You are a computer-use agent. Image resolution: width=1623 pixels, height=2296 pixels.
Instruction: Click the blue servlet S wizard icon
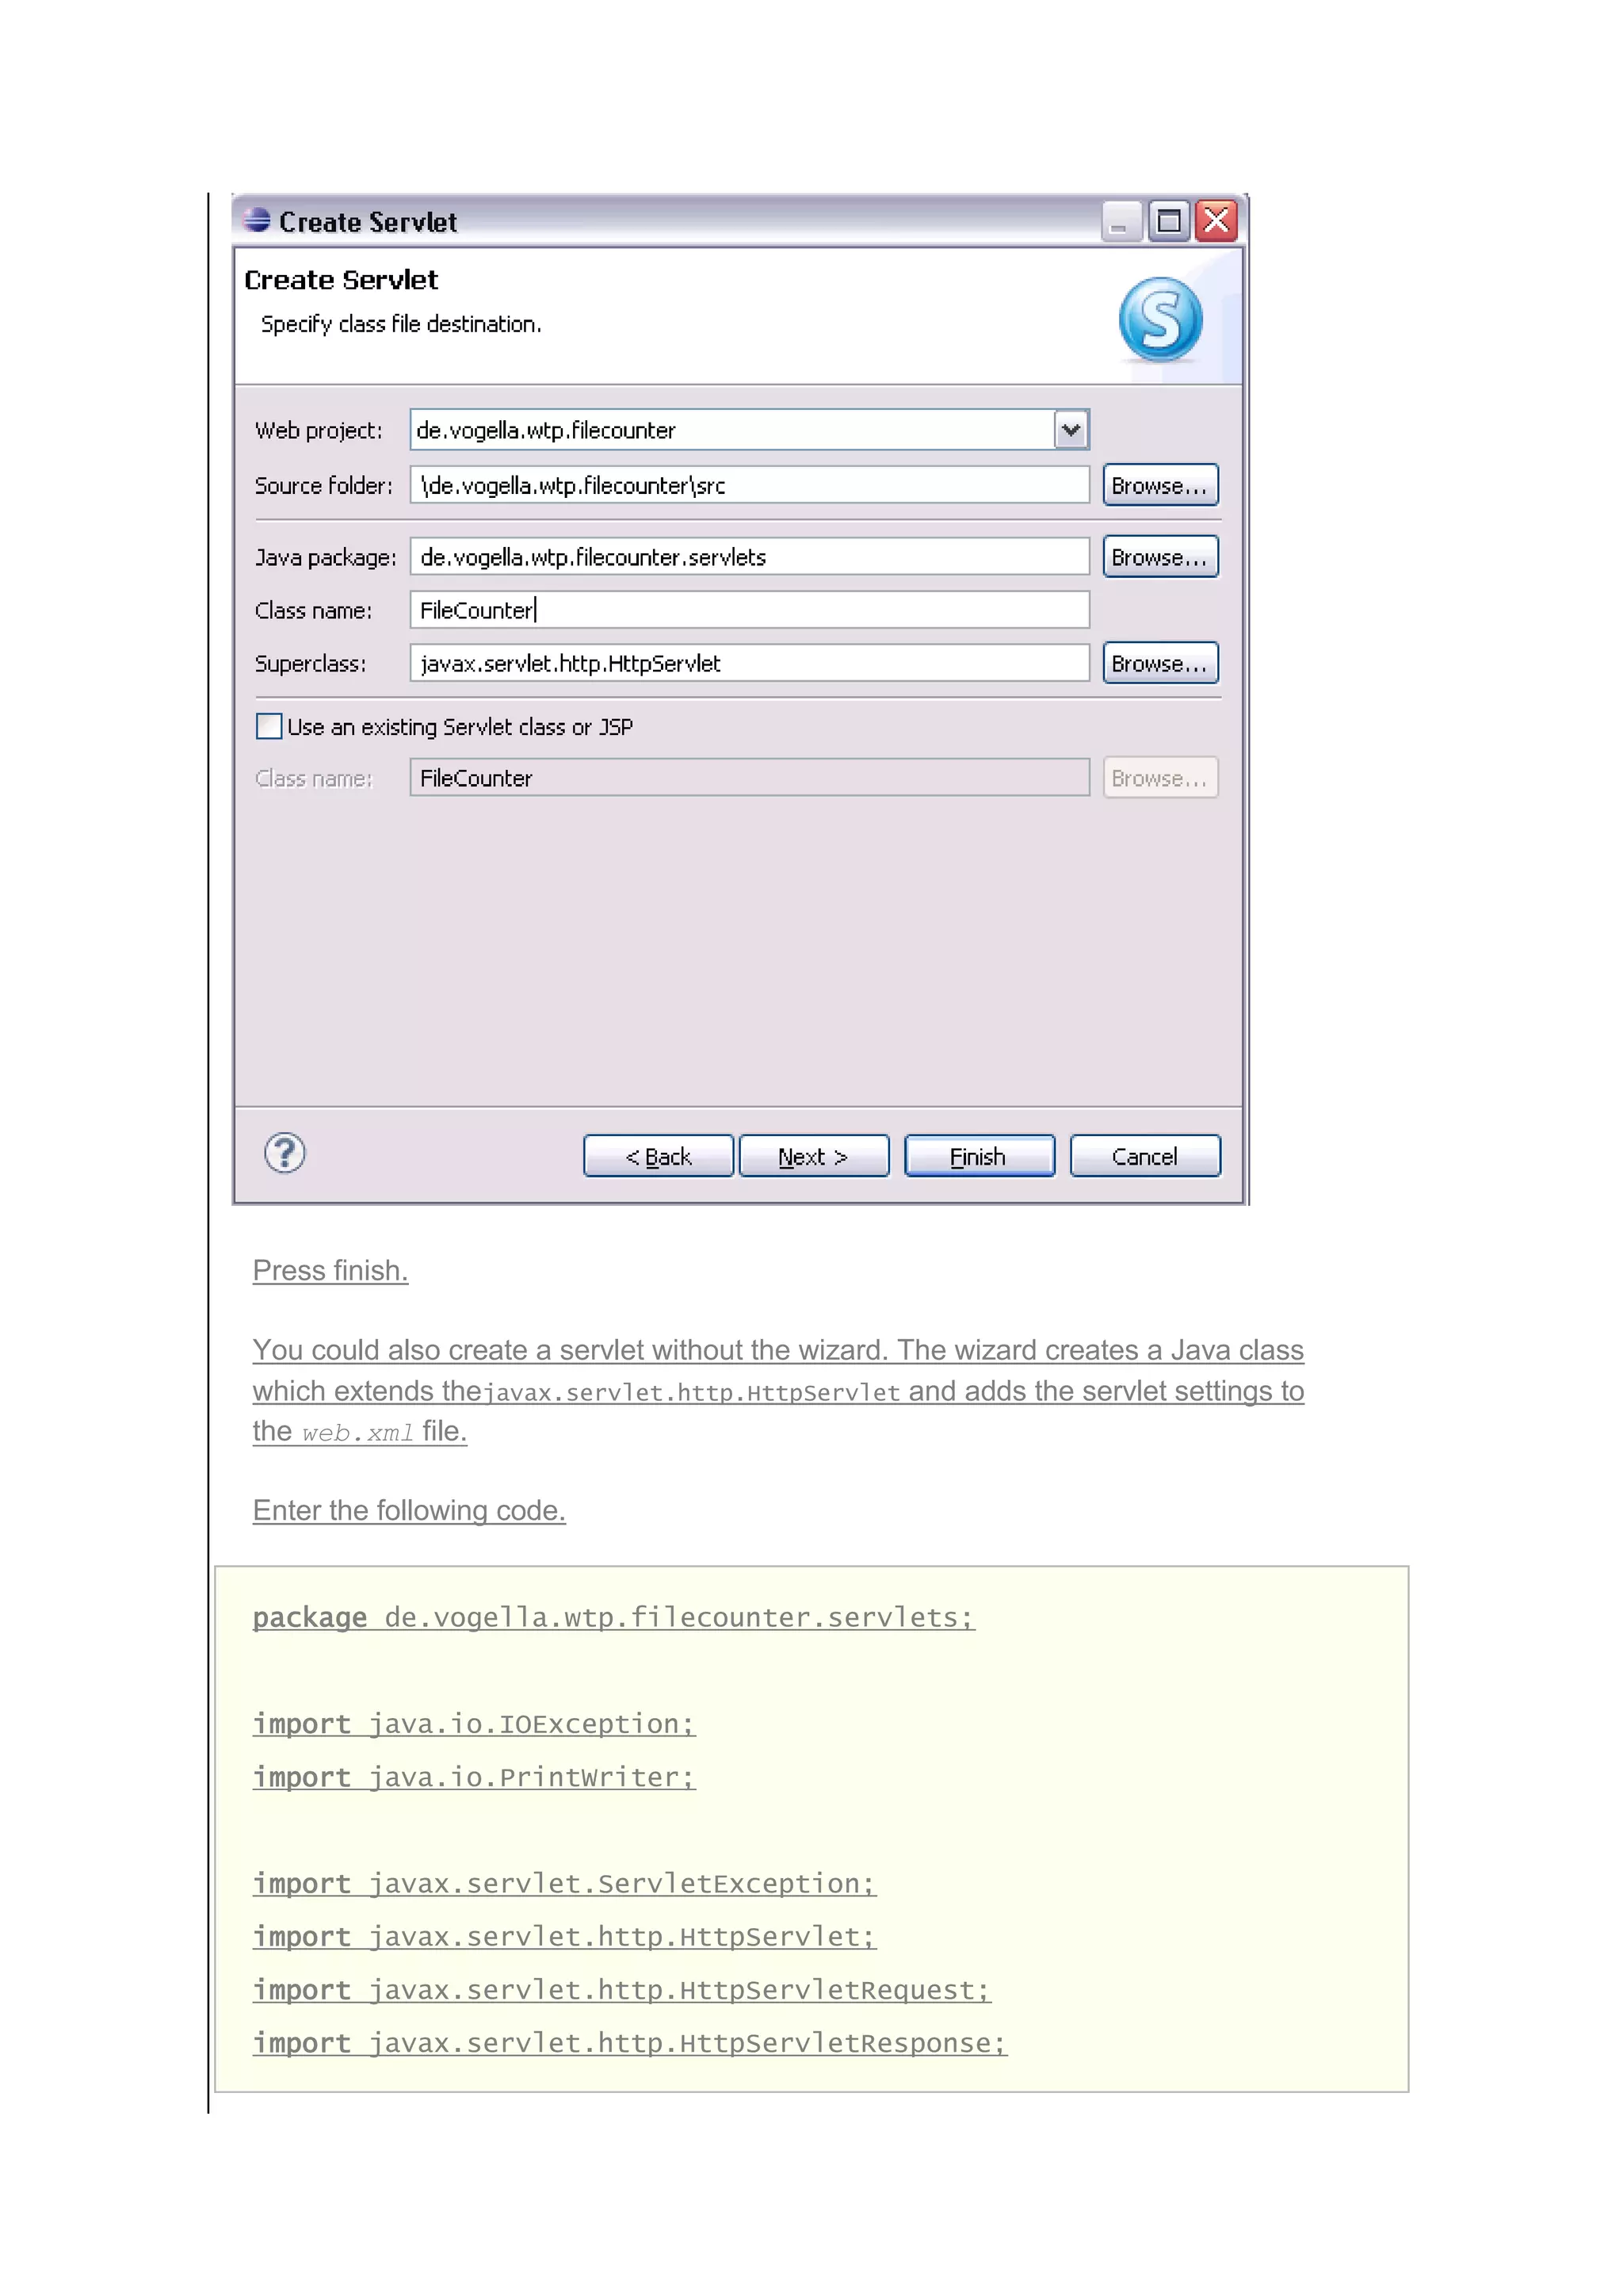click(x=1159, y=320)
